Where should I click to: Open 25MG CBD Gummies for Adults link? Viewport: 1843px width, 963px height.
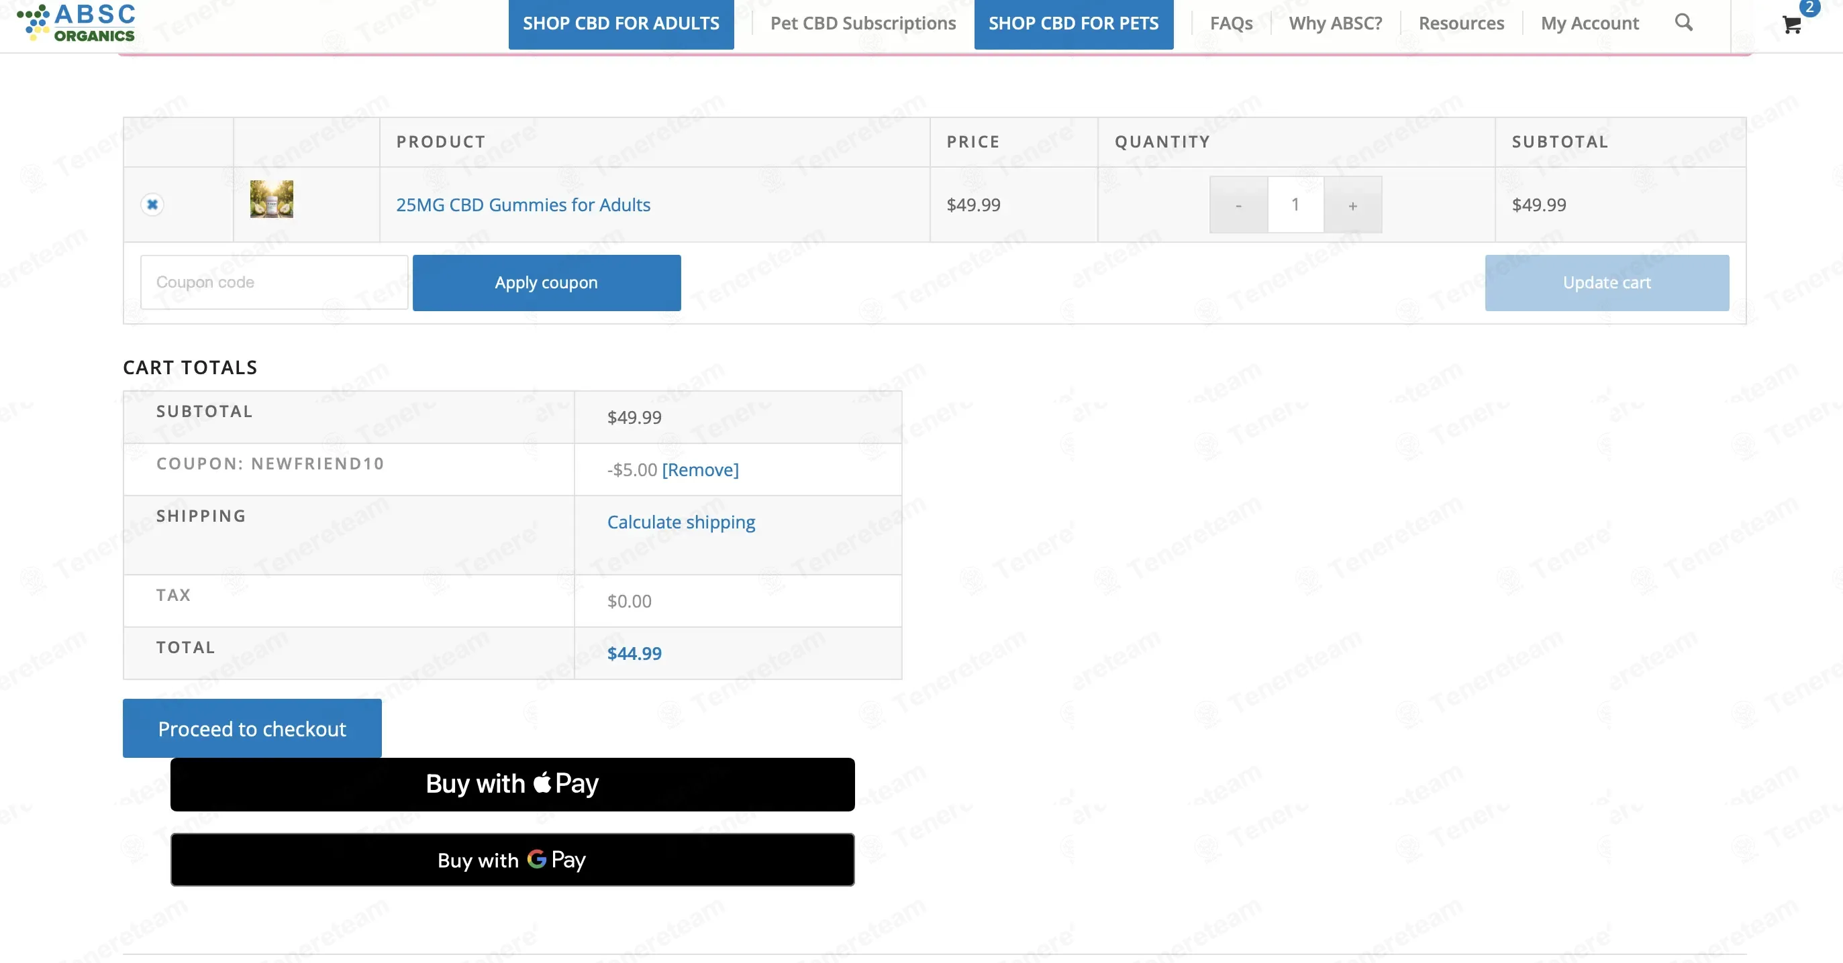523,205
